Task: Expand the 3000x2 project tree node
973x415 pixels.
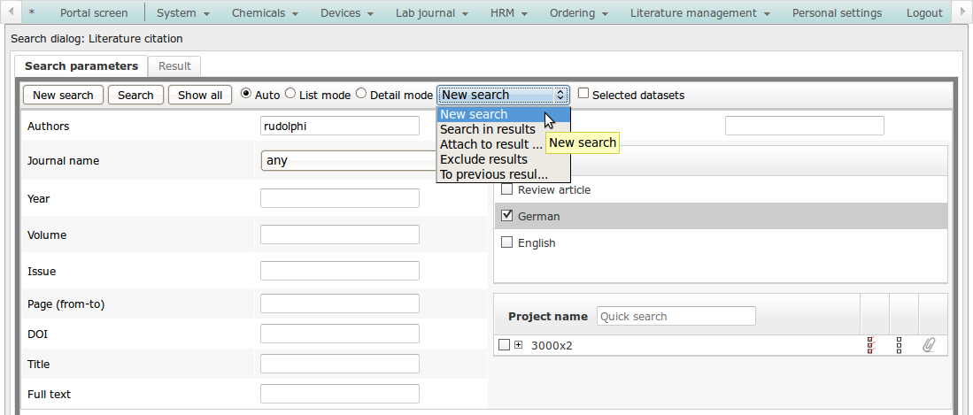Action: pyautogui.click(x=519, y=345)
